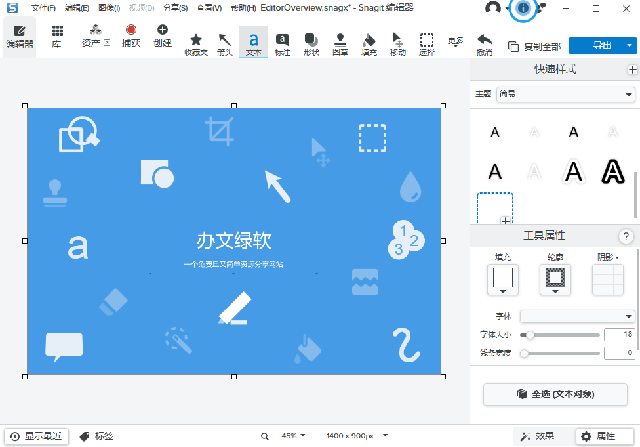Click 全选 (文本对象) select all button

click(x=555, y=394)
